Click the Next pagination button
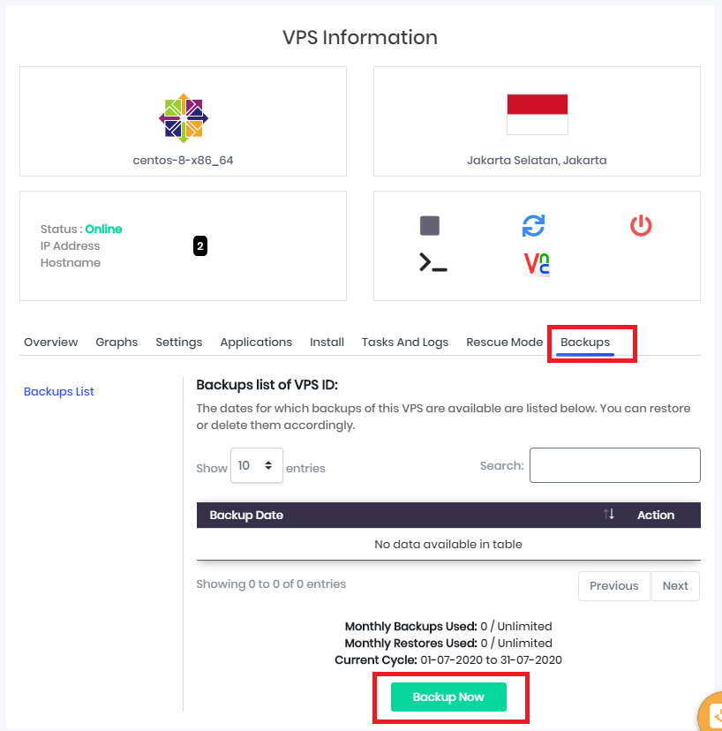 [x=675, y=585]
